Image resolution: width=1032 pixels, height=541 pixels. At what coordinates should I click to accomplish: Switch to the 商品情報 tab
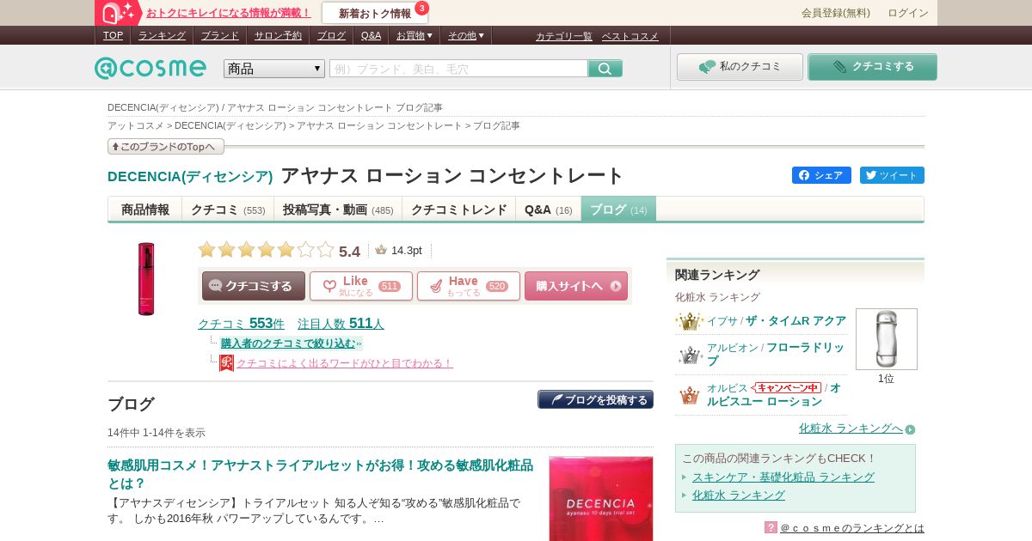145,210
